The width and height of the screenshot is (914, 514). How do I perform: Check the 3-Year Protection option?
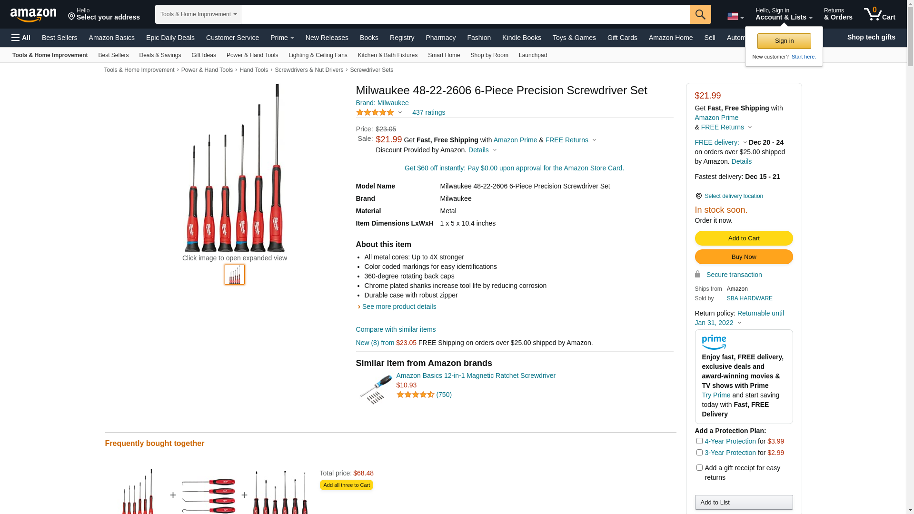pos(699,453)
